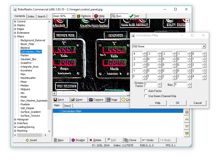
Task: Collapse the Filters tree node
Action: point(15,37)
